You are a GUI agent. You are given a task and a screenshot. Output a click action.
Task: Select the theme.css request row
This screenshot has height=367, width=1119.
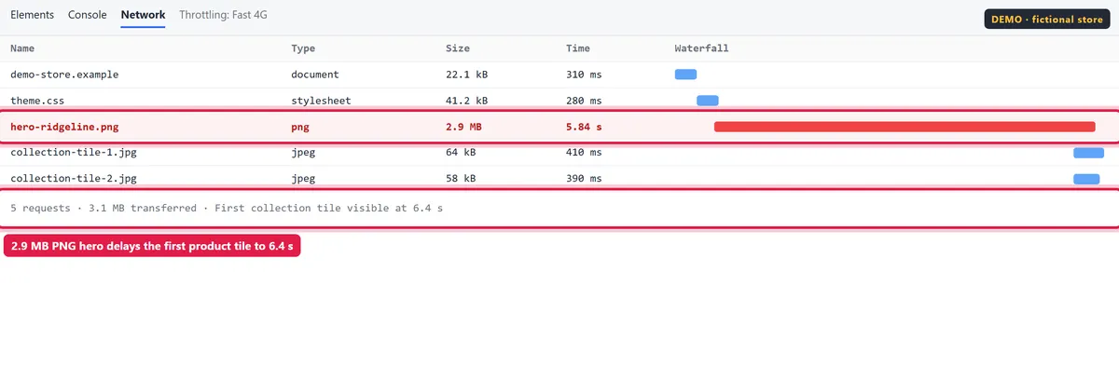[x=559, y=100]
